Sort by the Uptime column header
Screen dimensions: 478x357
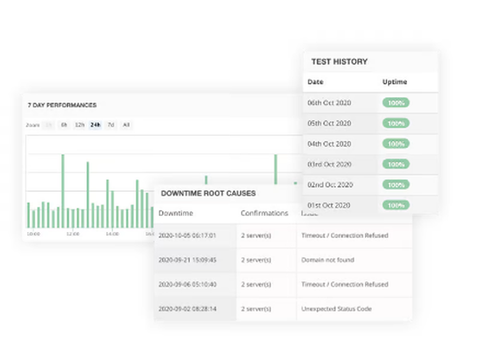(394, 82)
